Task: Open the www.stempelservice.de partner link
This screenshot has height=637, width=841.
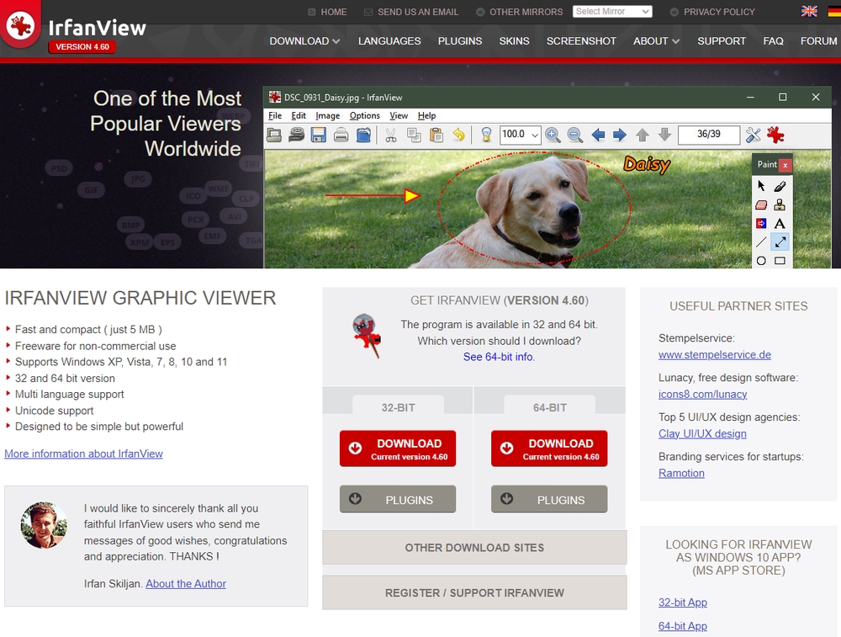Action: (x=715, y=355)
